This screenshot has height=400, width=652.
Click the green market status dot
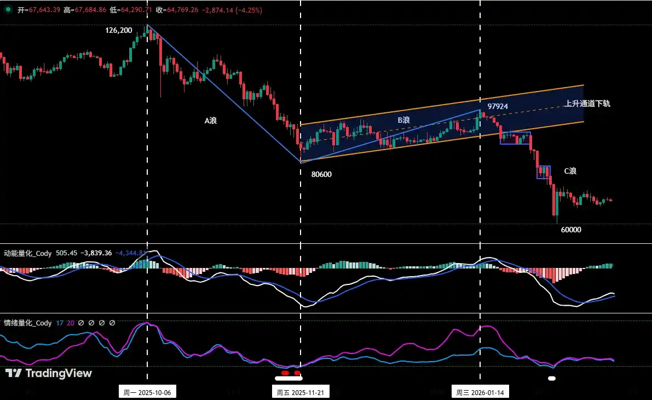point(7,10)
